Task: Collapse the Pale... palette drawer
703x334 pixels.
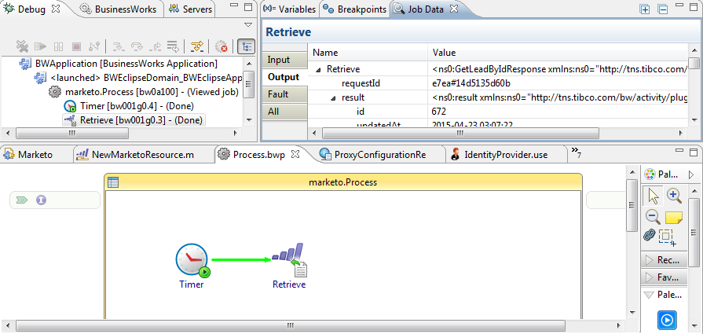Action: point(664,295)
